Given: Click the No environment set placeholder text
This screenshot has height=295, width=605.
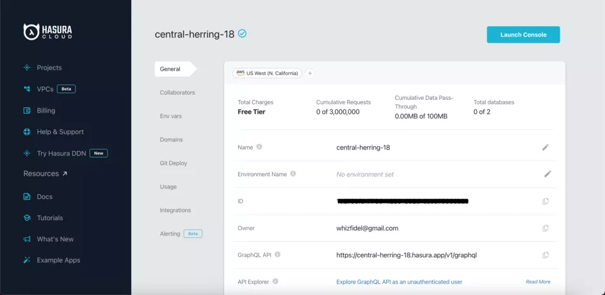Looking at the screenshot, I should (365, 174).
